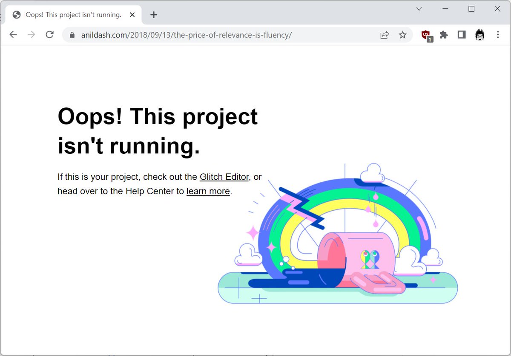Click the forward navigation arrow

click(x=31, y=35)
